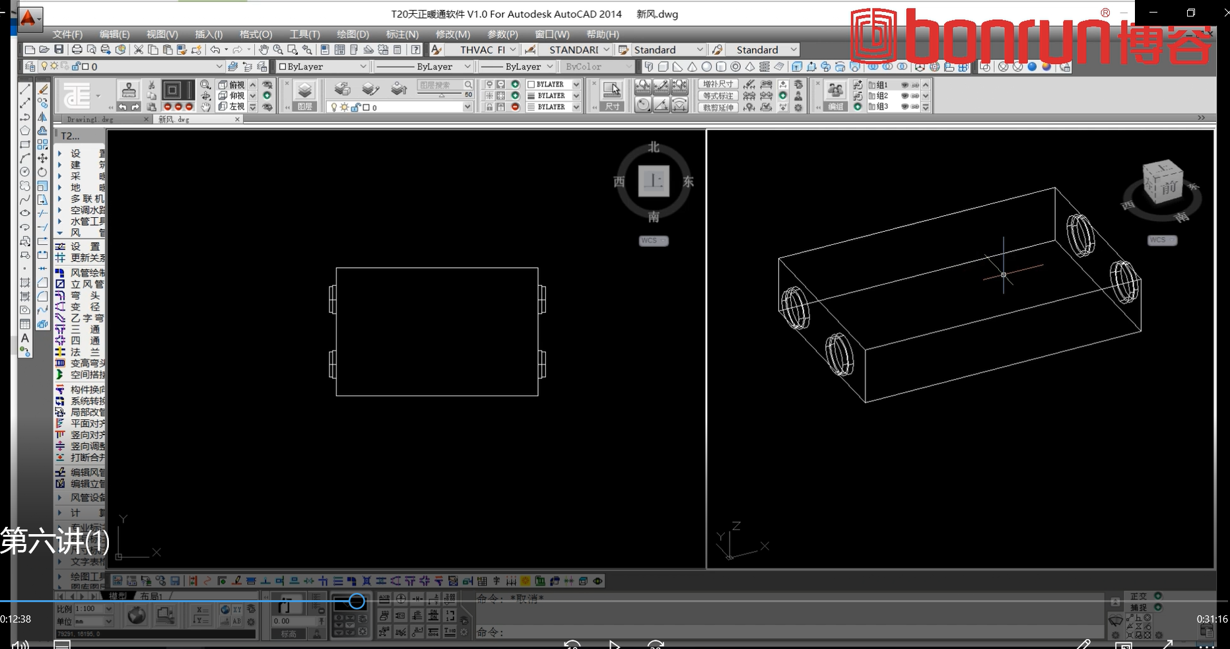Viewport: 1230px width, 649px height.
Task: Open the 文件(F) menu
Action: (67, 34)
